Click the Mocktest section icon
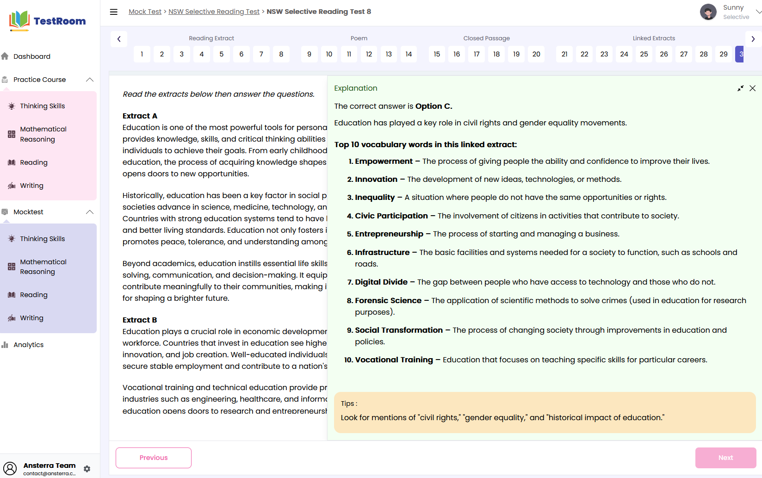 coord(5,212)
